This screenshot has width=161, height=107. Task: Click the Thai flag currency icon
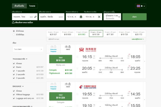pos(138,6)
